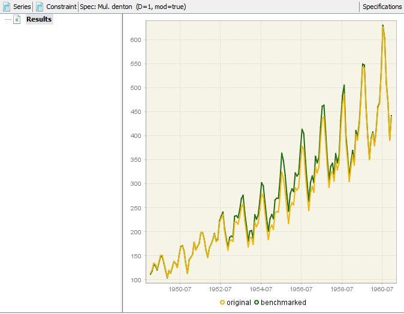Click the green benchmarked legend marker

coord(257,303)
